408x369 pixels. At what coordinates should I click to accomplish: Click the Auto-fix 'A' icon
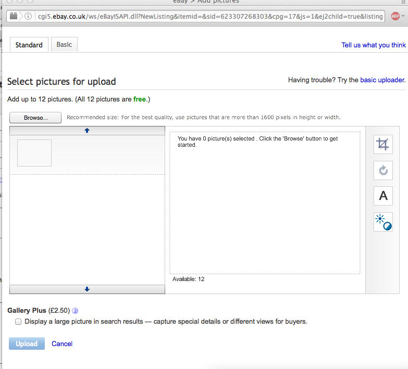(383, 196)
